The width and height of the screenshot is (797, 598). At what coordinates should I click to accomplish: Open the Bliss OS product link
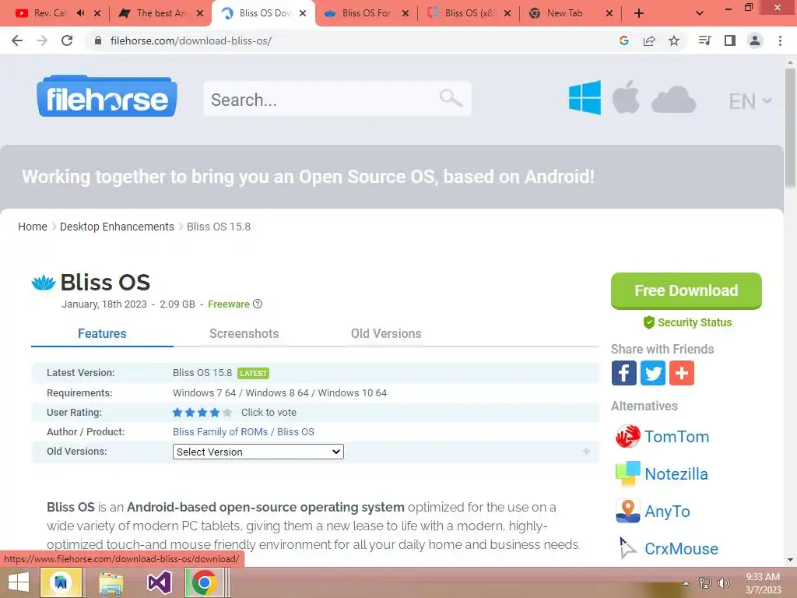click(x=295, y=431)
